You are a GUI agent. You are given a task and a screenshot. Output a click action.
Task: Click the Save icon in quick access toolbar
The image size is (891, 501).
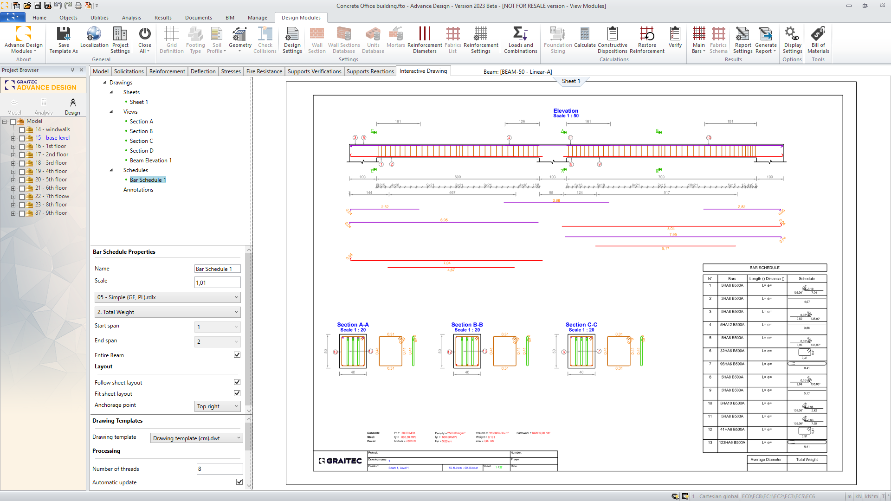click(38, 6)
